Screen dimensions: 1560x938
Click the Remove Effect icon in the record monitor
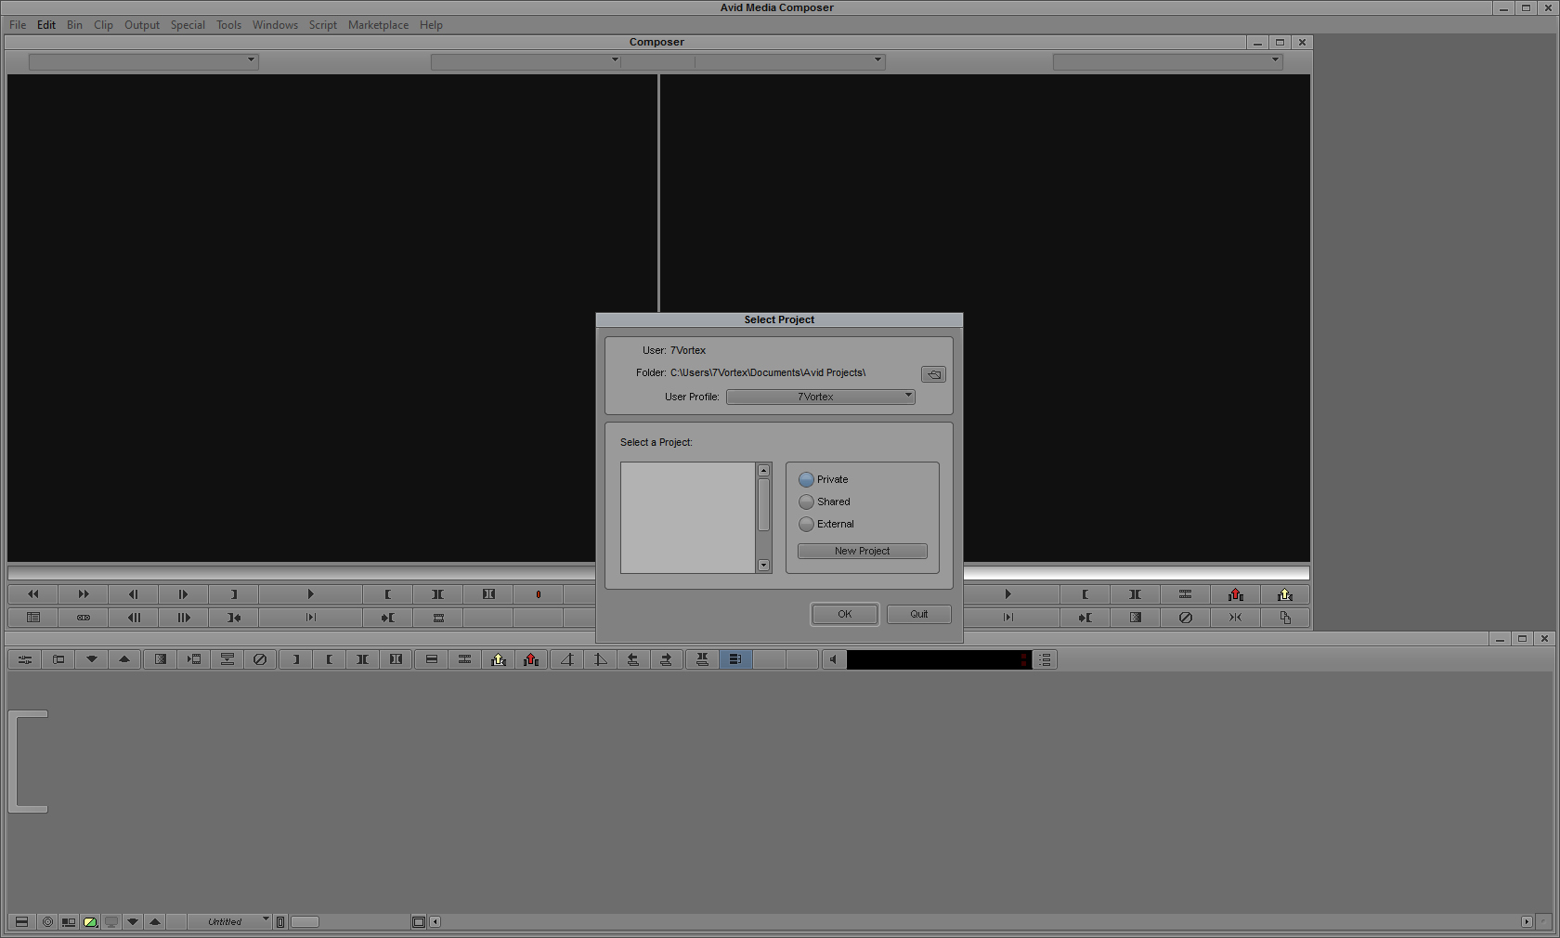coord(1186,618)
